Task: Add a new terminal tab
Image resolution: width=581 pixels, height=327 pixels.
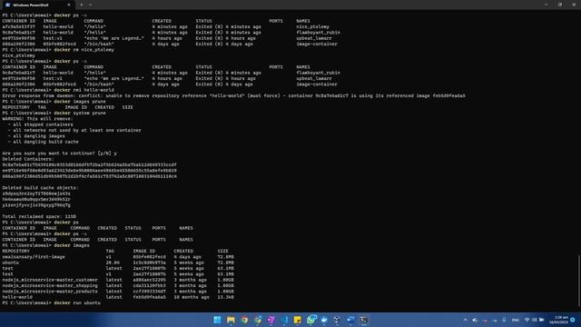Action: point(82,5)
